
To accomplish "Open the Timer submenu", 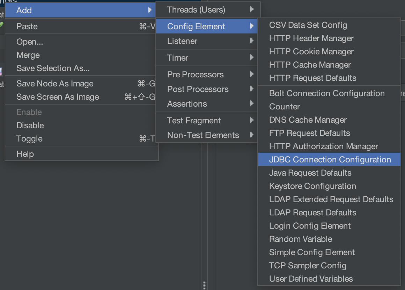I will 207,58.
